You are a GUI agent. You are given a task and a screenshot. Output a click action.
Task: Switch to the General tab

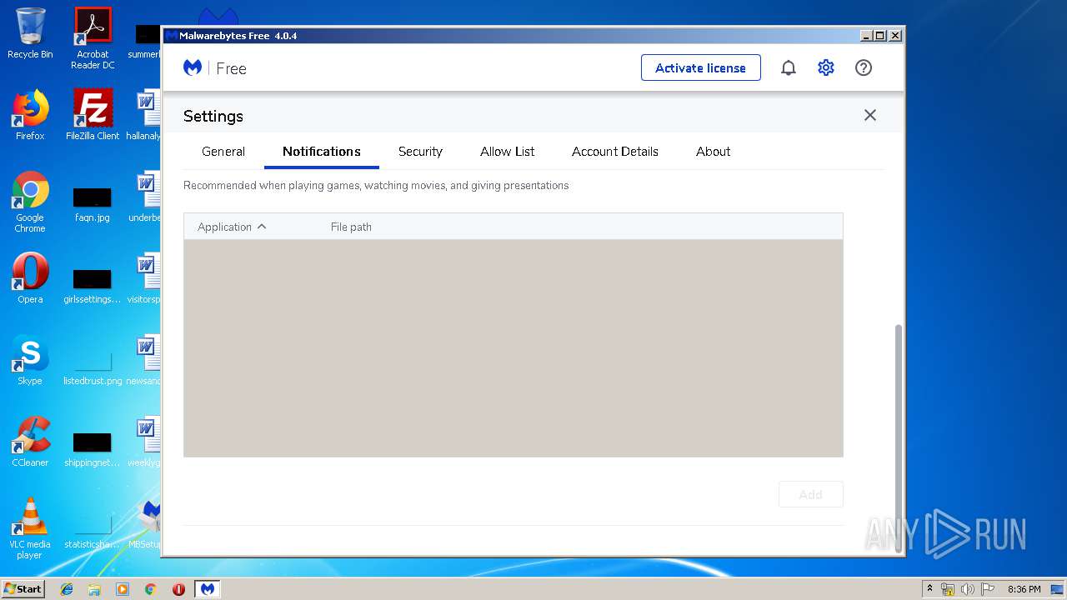click(x=223, y=152)
